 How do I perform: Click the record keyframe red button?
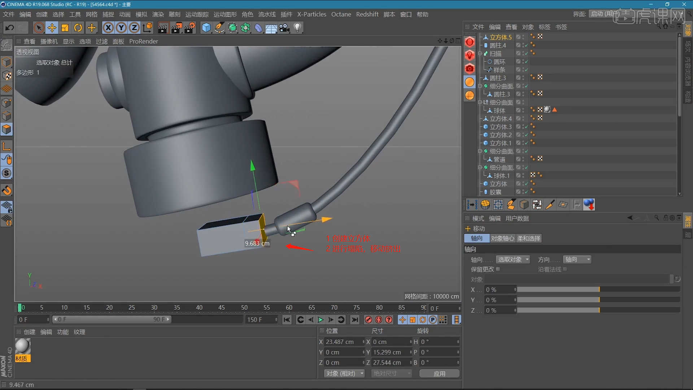tap(368, 320)
